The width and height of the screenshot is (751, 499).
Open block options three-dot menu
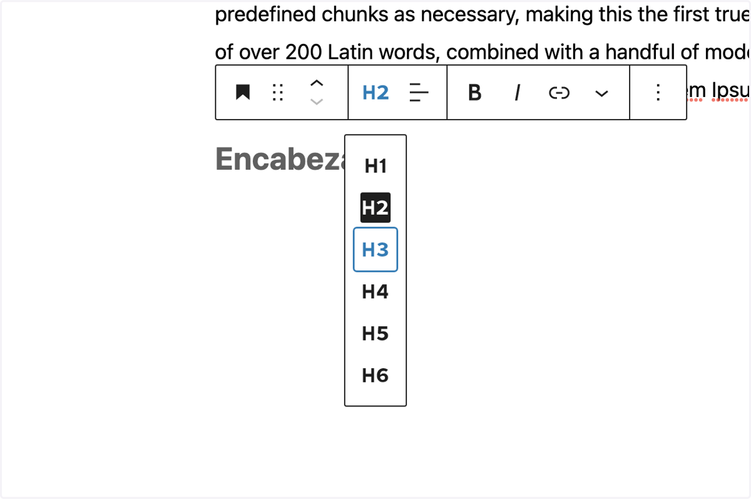click(658, 93)
